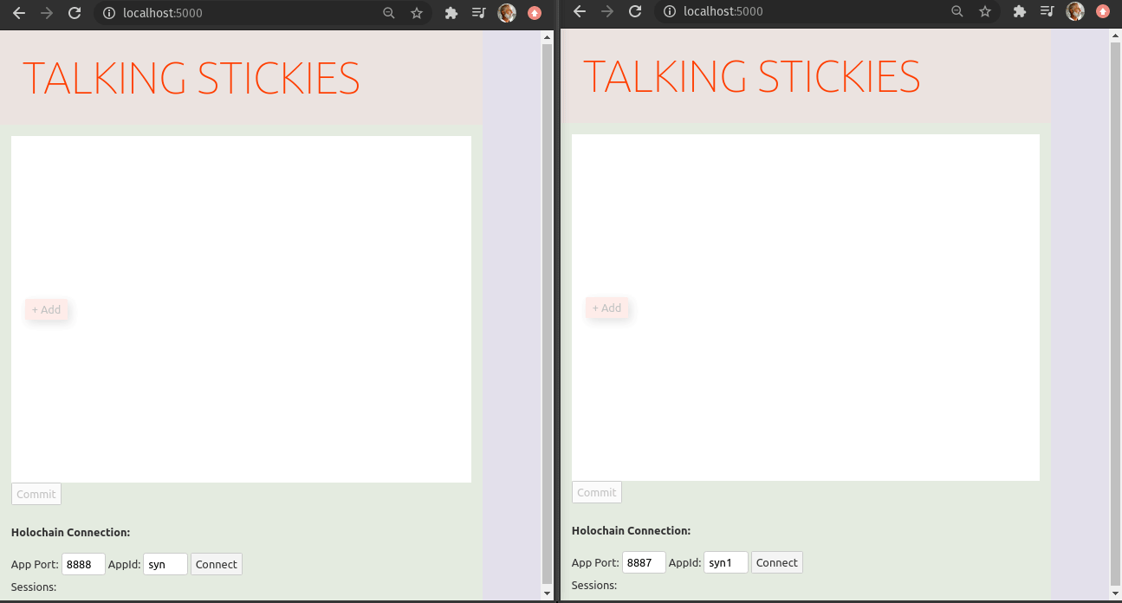
Task: Click the forward arrow in the left browser
Action: click(x=47, y=13)
